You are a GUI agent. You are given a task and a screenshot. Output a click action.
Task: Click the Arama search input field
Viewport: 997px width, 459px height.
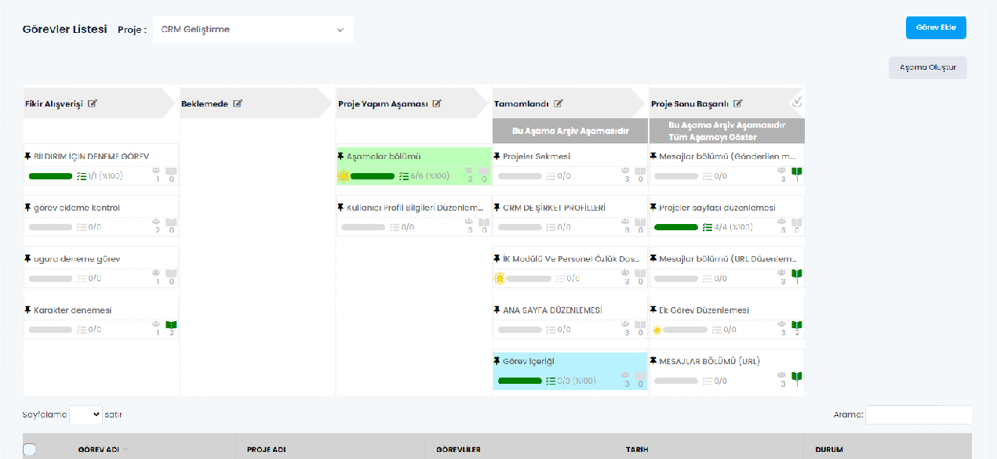click(918, 414)
